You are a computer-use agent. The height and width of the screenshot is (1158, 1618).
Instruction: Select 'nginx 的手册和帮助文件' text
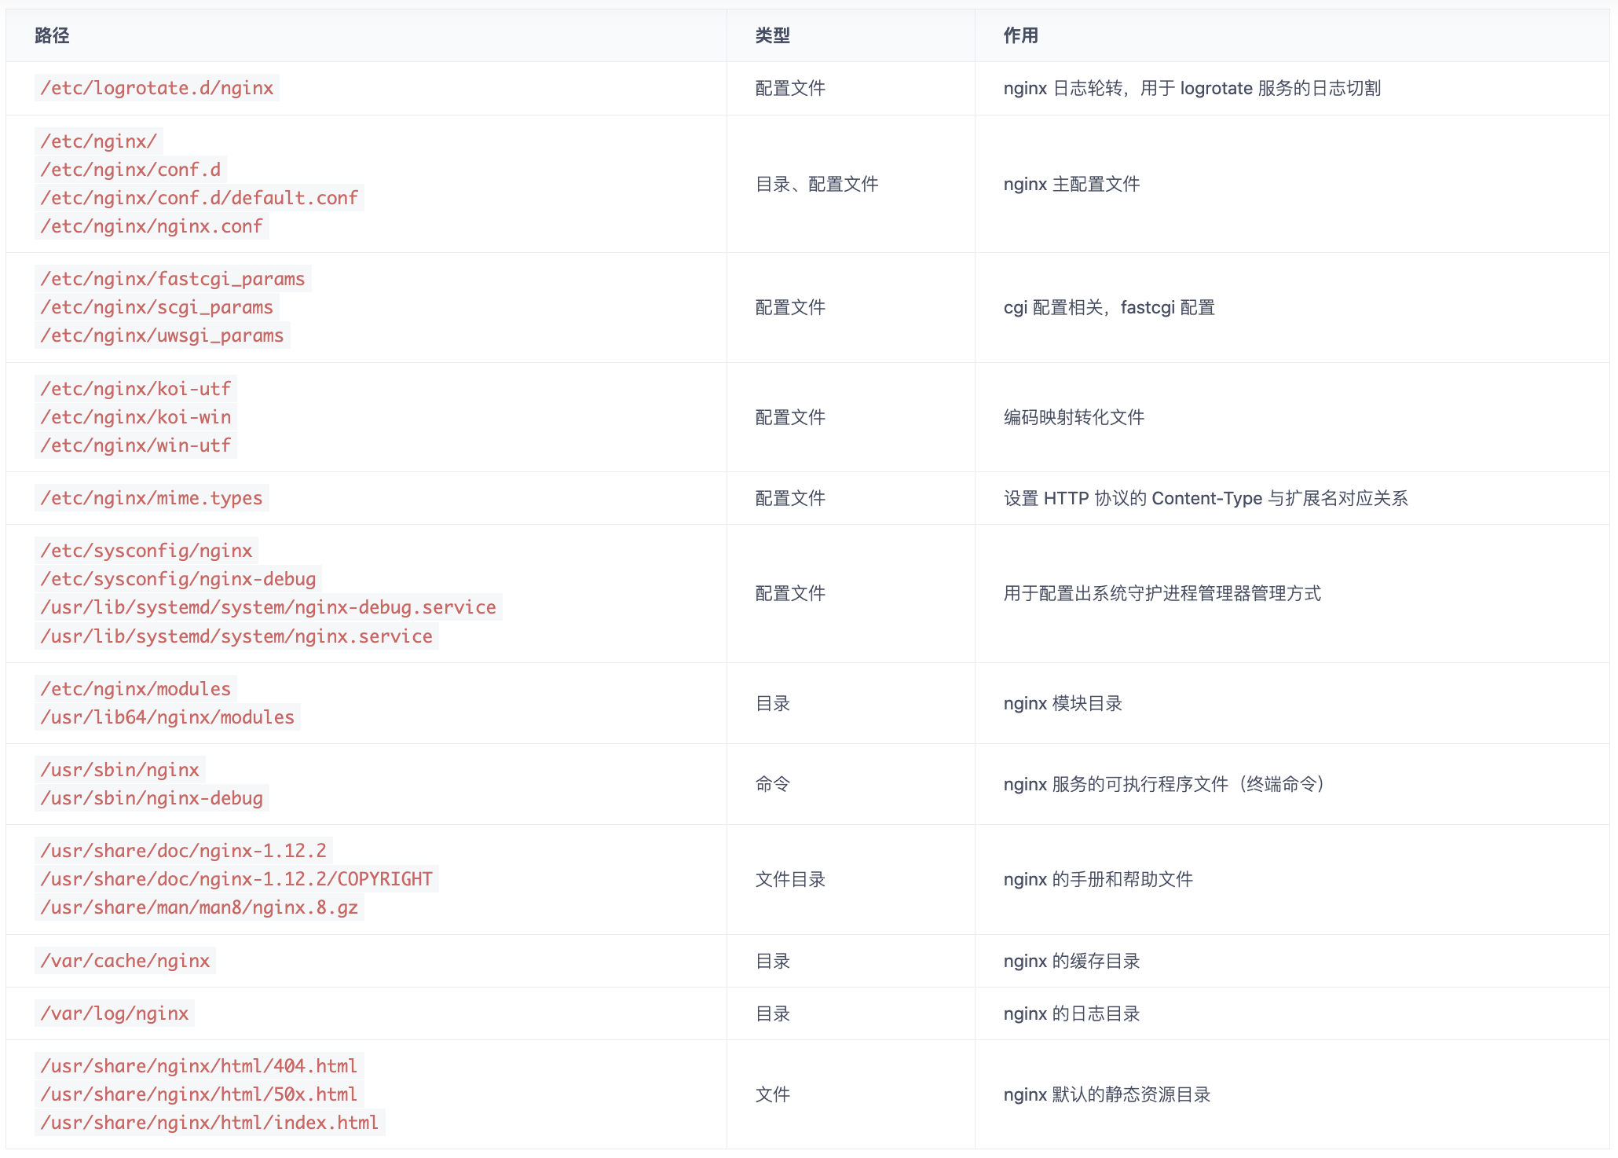(1098, 879)
